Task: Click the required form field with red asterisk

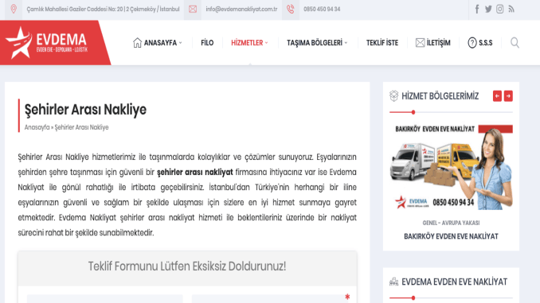Action: click(x=270, y=298)
